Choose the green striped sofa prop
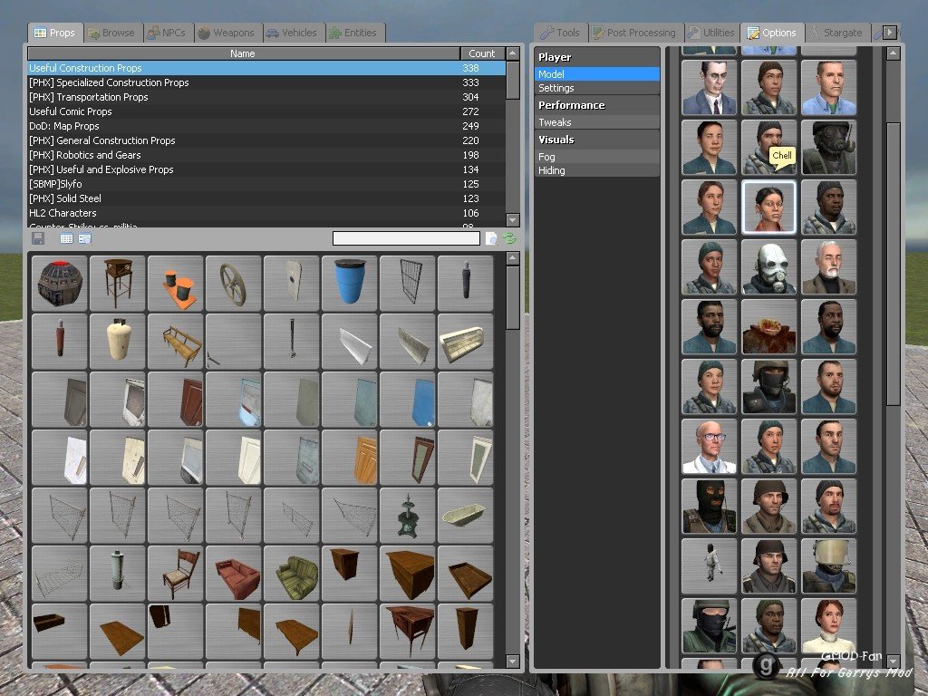Image resolution: width=928 pixels, height=696 pixels. (291, 573)
